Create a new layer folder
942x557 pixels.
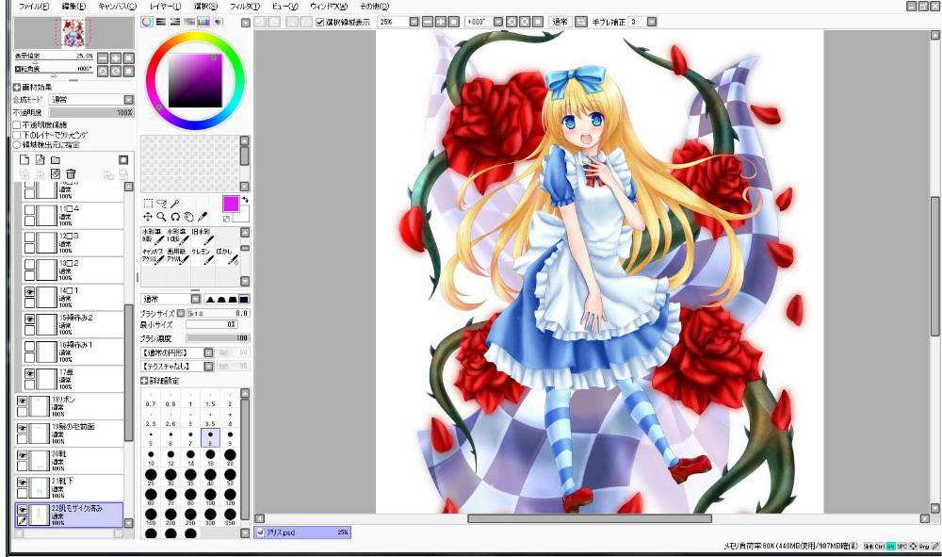pyautogui.click(x=56, y=160)
